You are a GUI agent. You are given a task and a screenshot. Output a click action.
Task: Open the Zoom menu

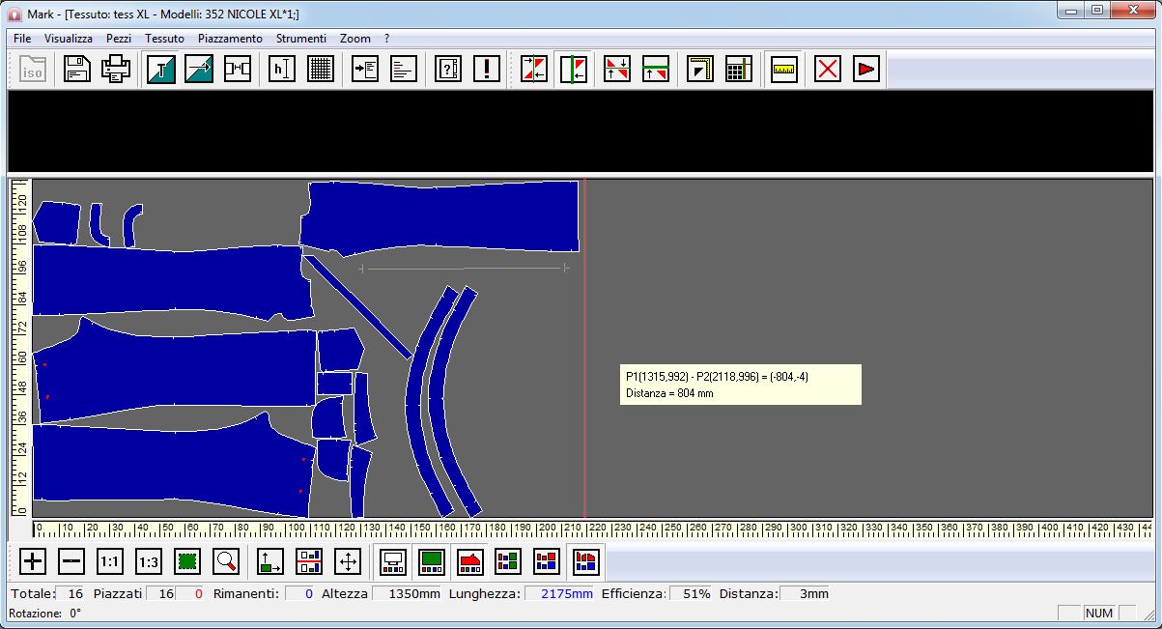[x=355, y=39]
